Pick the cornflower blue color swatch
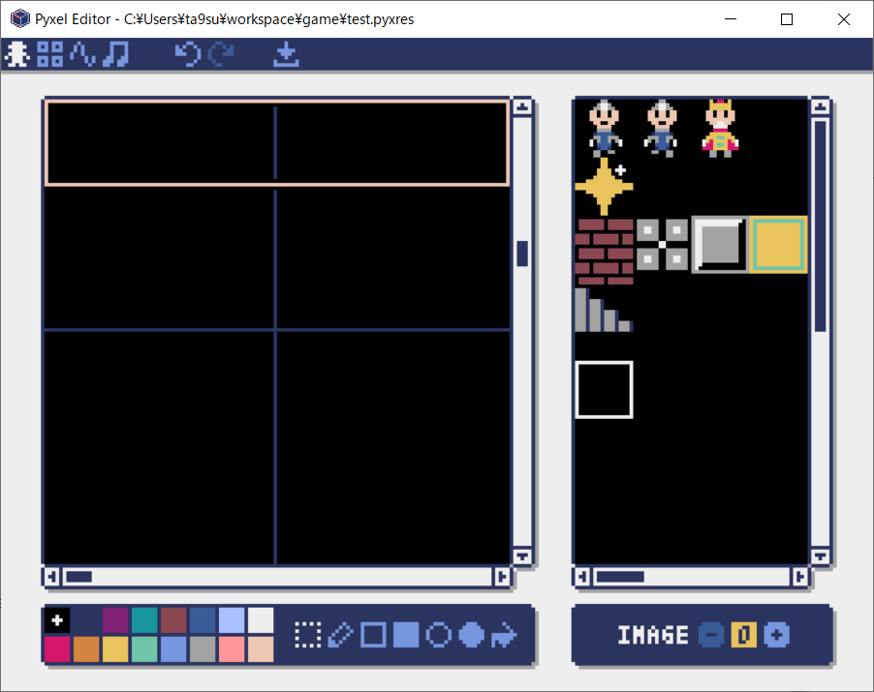Screen dimensions: 874x692 pyautogui.click(x=173, y=649)
